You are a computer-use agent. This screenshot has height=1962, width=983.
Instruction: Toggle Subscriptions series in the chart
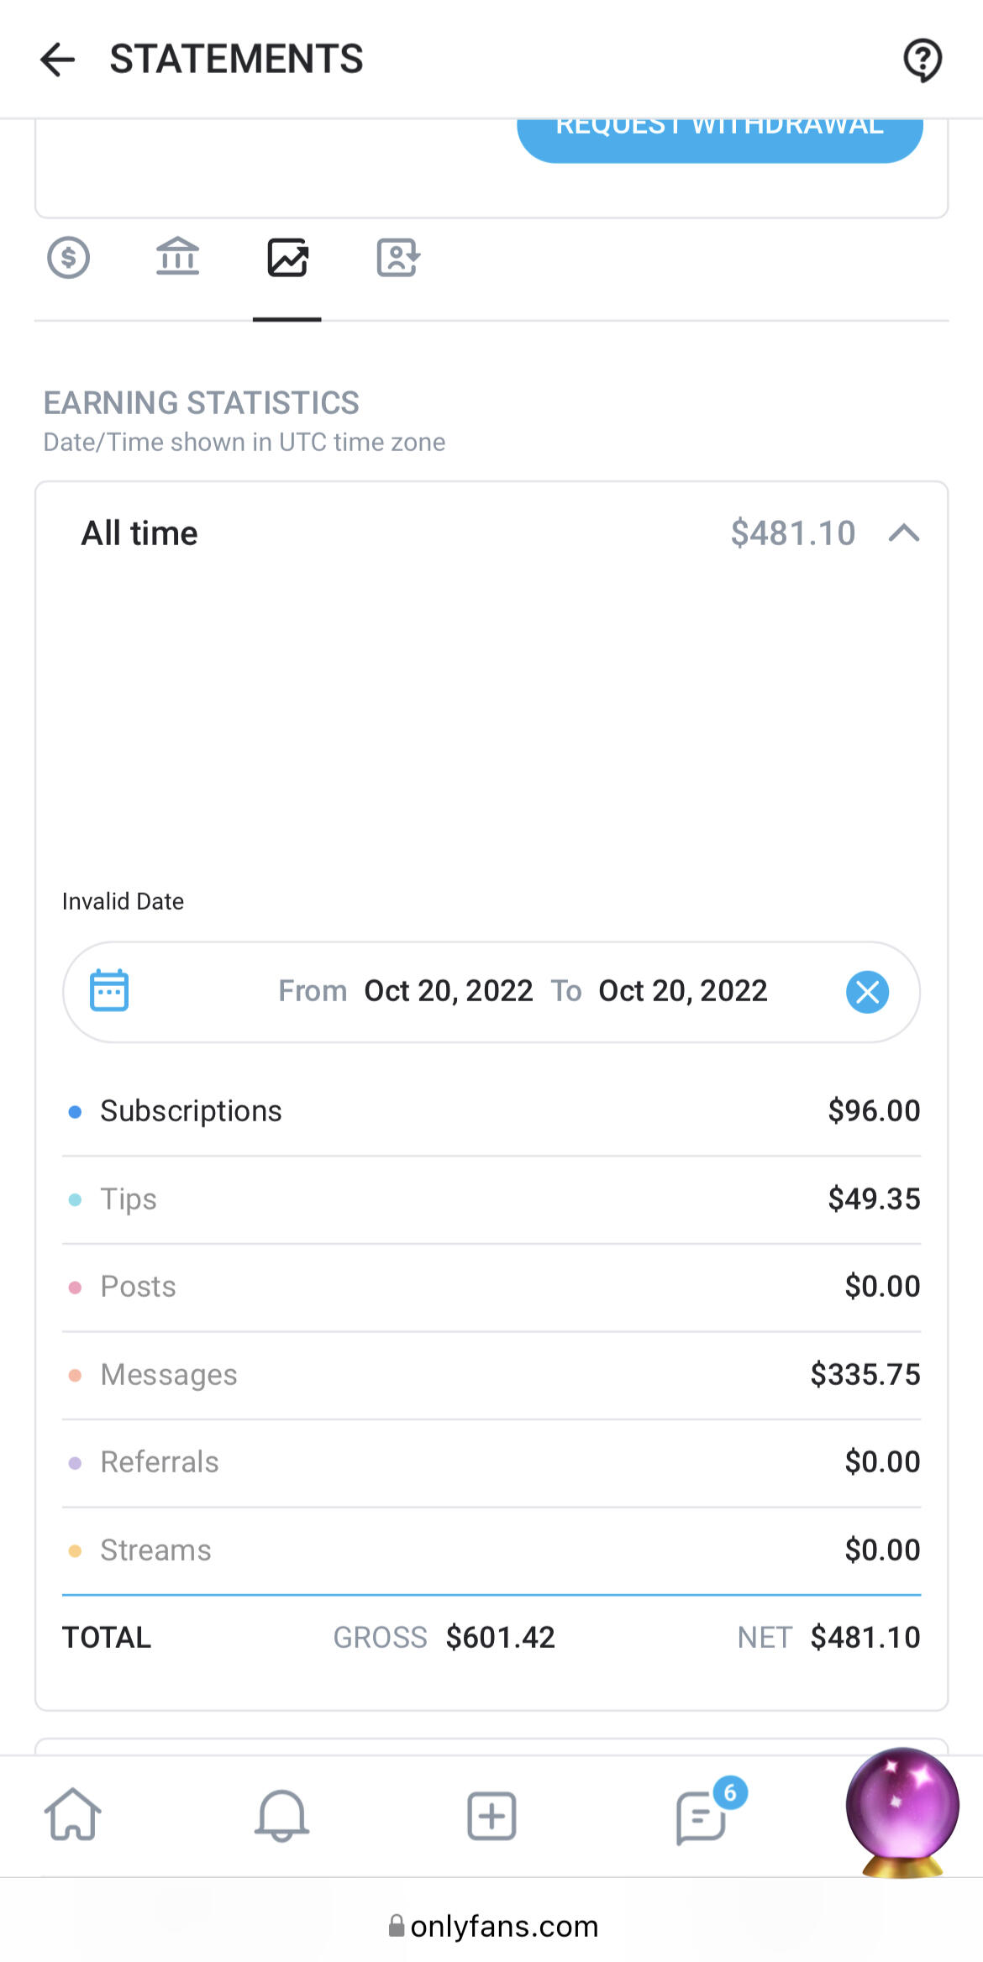coord(191,1111)
